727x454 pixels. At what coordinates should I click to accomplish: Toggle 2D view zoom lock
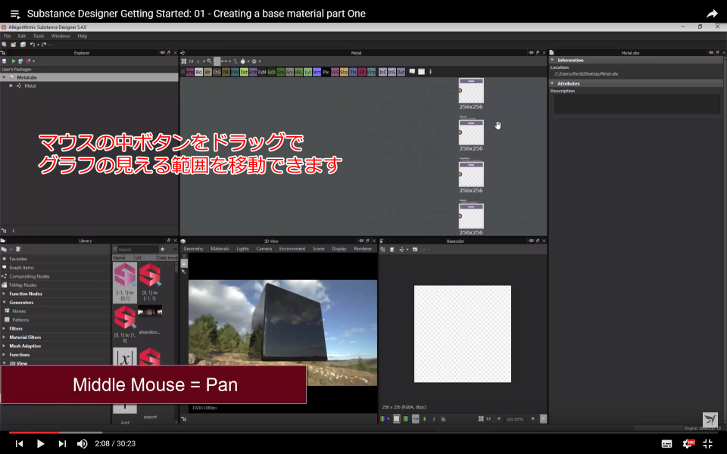[x=543, y=418]
